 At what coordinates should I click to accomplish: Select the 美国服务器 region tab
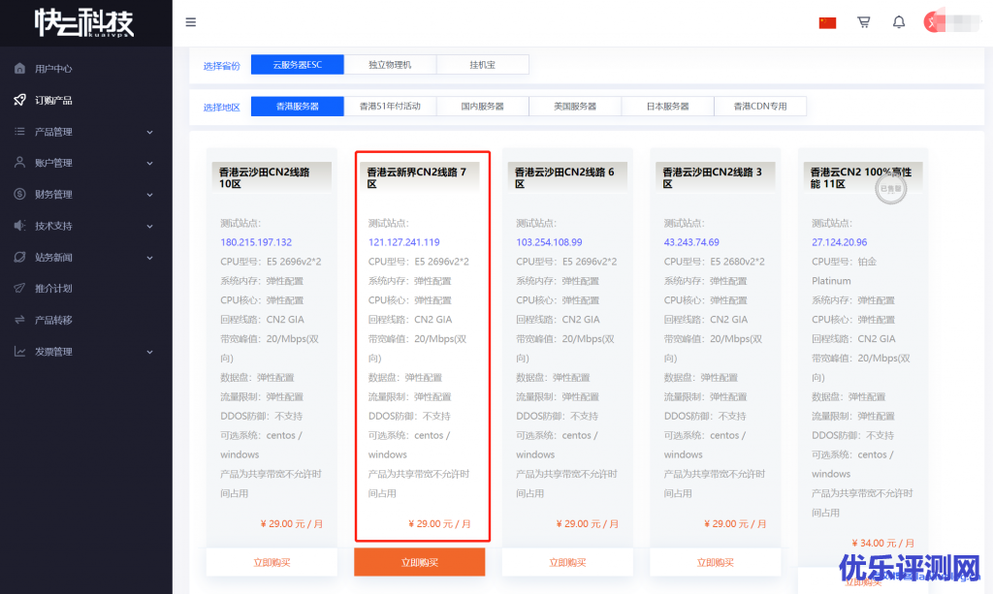point(575,107)
